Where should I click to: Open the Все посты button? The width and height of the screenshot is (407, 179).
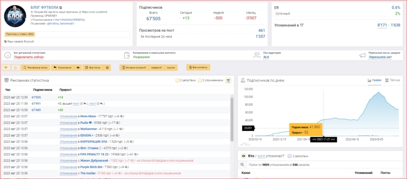tap(93, 67)
